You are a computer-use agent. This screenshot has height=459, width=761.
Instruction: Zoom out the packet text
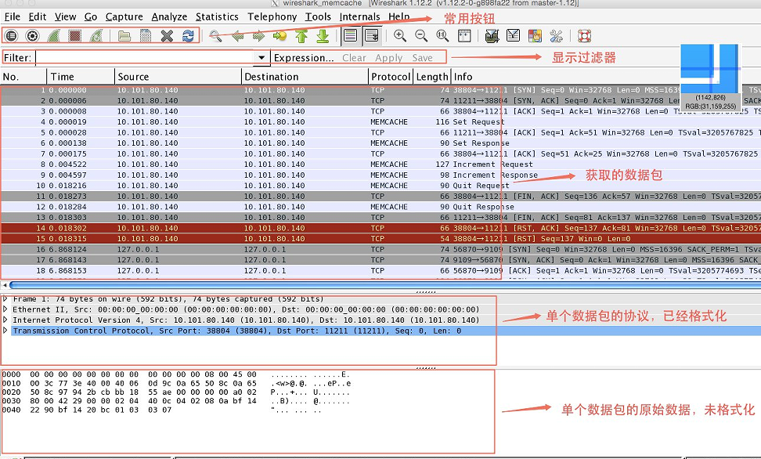(x=421, y=36)
